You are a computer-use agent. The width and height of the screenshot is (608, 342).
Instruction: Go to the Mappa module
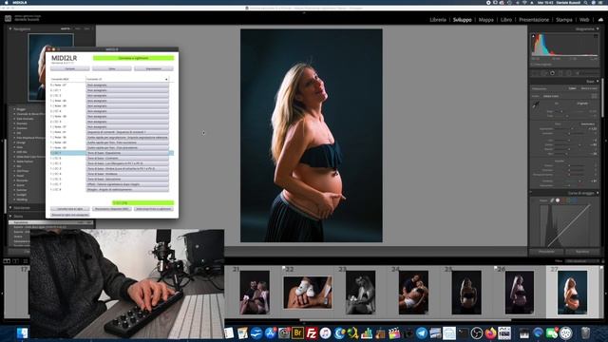click(485, 20)
